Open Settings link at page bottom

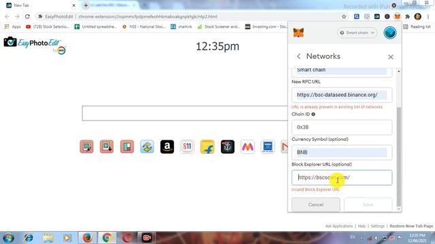tap(378, 226)
